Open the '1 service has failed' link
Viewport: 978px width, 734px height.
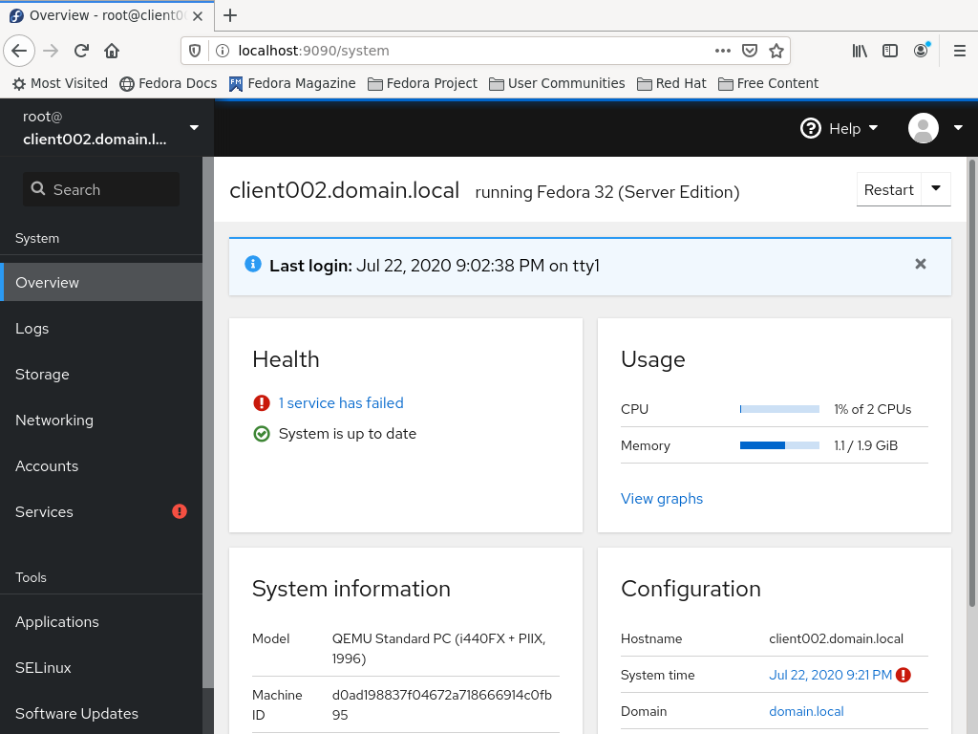tap(341, 403)
